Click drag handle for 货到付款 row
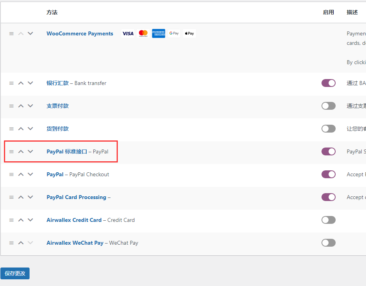The image size is (366, 286). (11, 129)
